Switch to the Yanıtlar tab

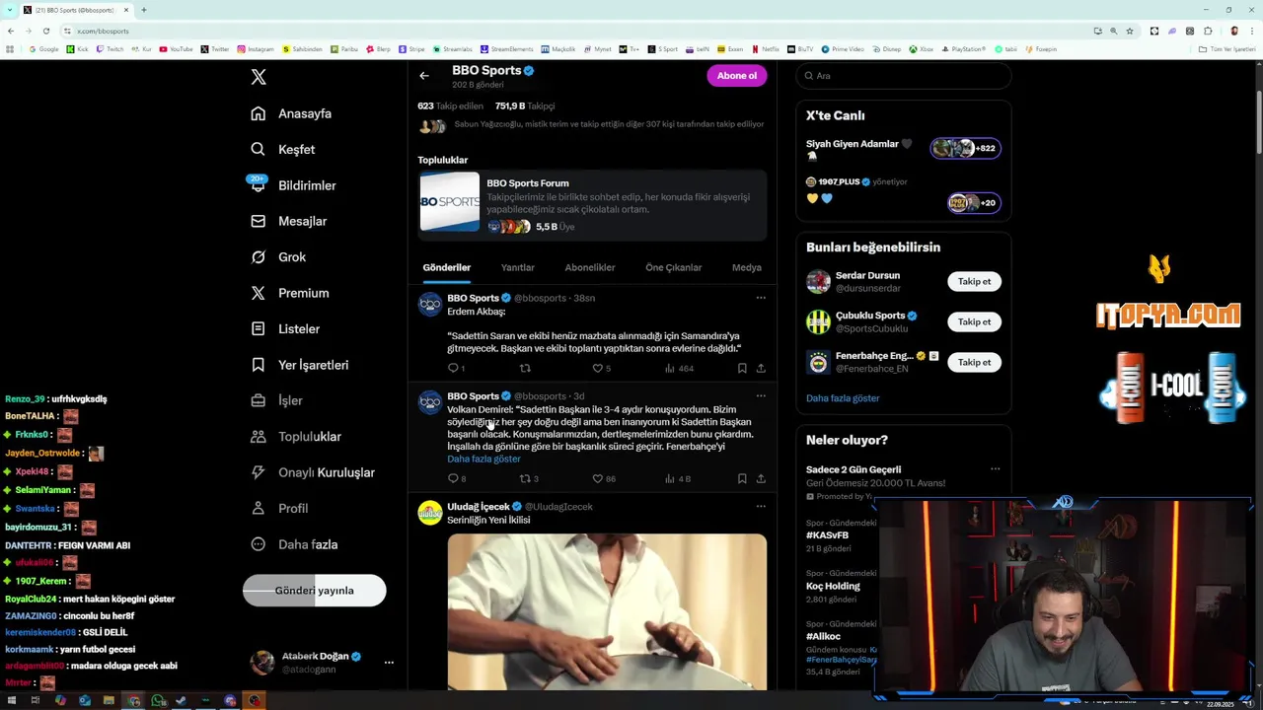pos(517,267)
